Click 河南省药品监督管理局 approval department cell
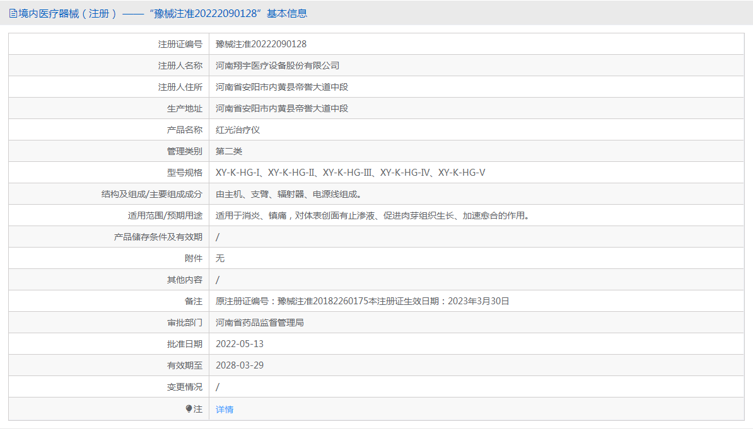753x429 pixels. 260,322
